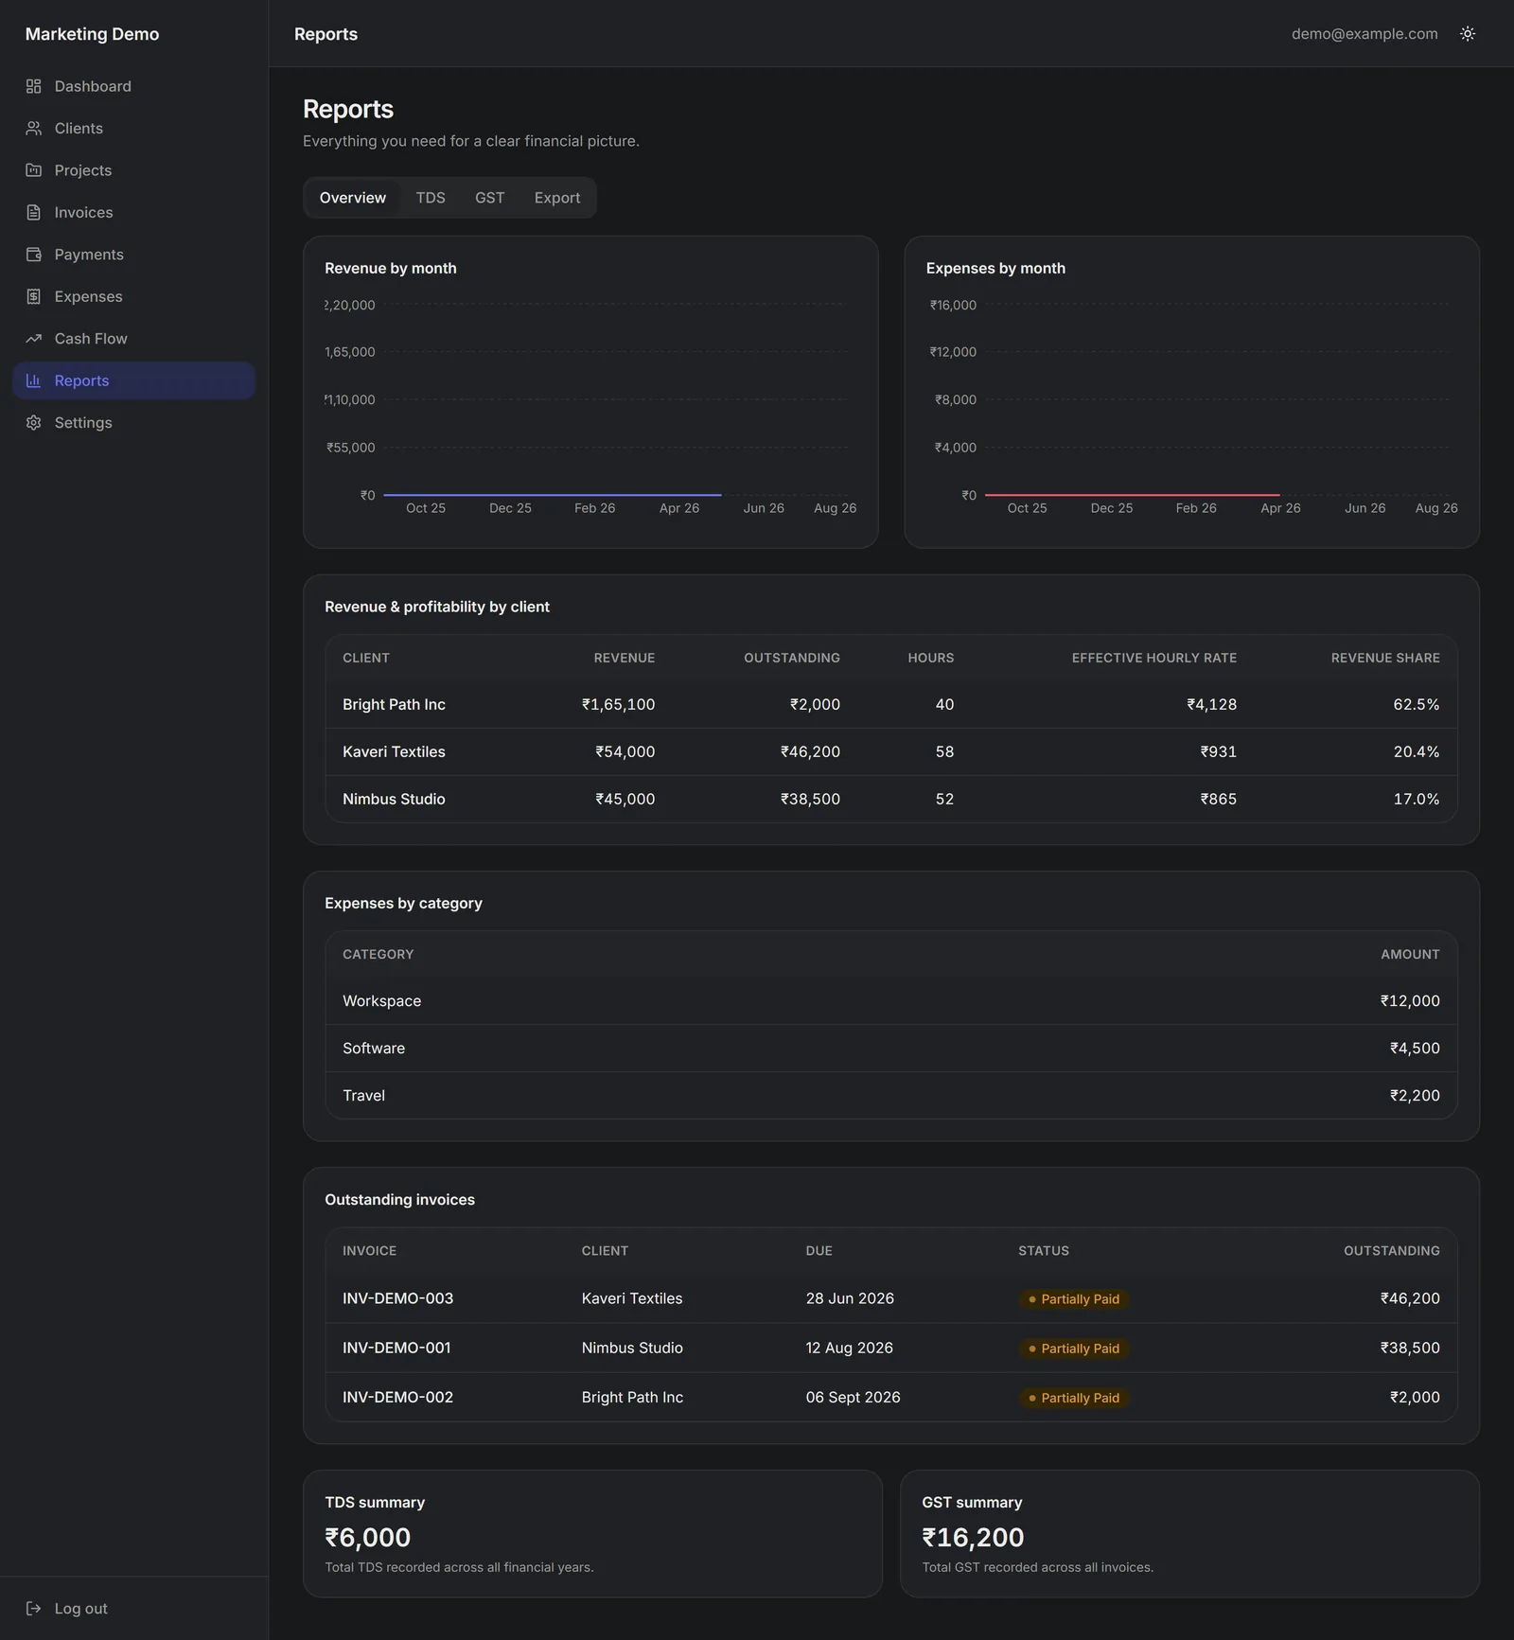This screenshot has width=1514, height=1640.
Task: Click the Revenue by month chart title
Action: 391,268
